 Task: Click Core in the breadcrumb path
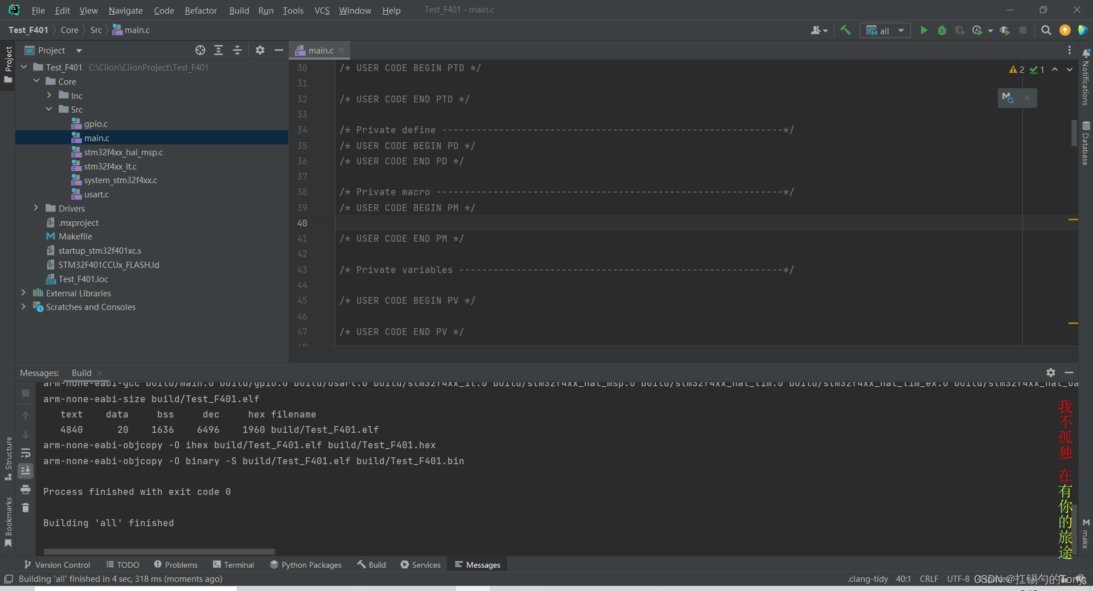point(69,30)
